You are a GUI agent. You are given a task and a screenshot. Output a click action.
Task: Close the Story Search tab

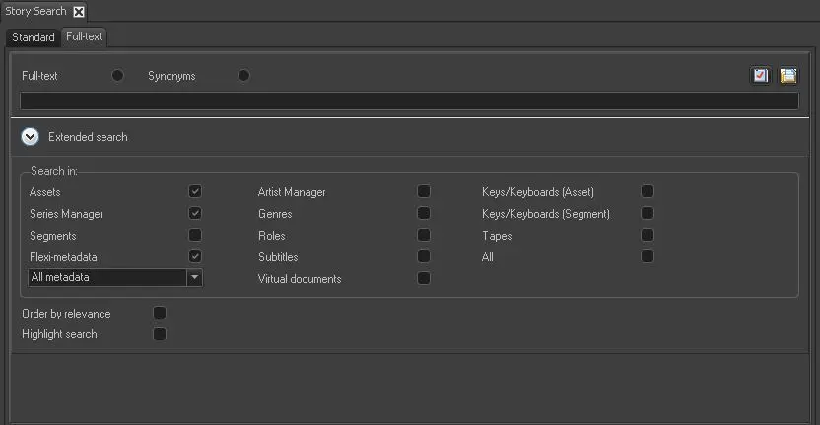[x=79, y=12]
